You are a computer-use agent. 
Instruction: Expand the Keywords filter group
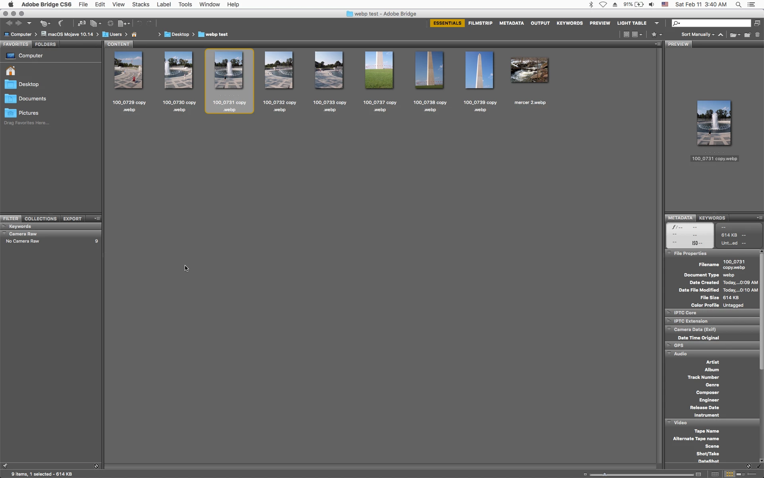[x=4, y=226]
